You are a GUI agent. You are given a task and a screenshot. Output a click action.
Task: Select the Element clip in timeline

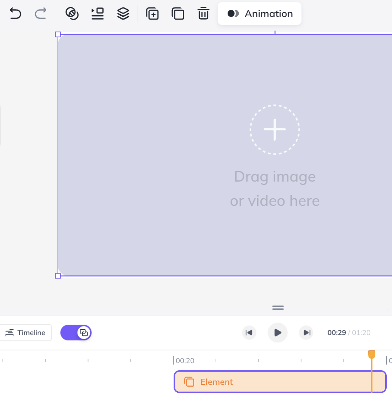tap(280, 382)
